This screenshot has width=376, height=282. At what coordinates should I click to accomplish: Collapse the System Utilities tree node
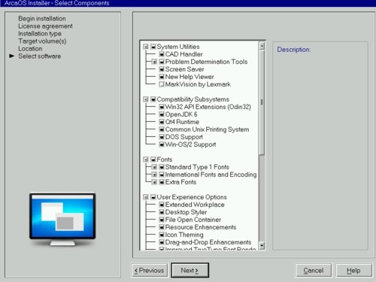[x=146, y=47]
